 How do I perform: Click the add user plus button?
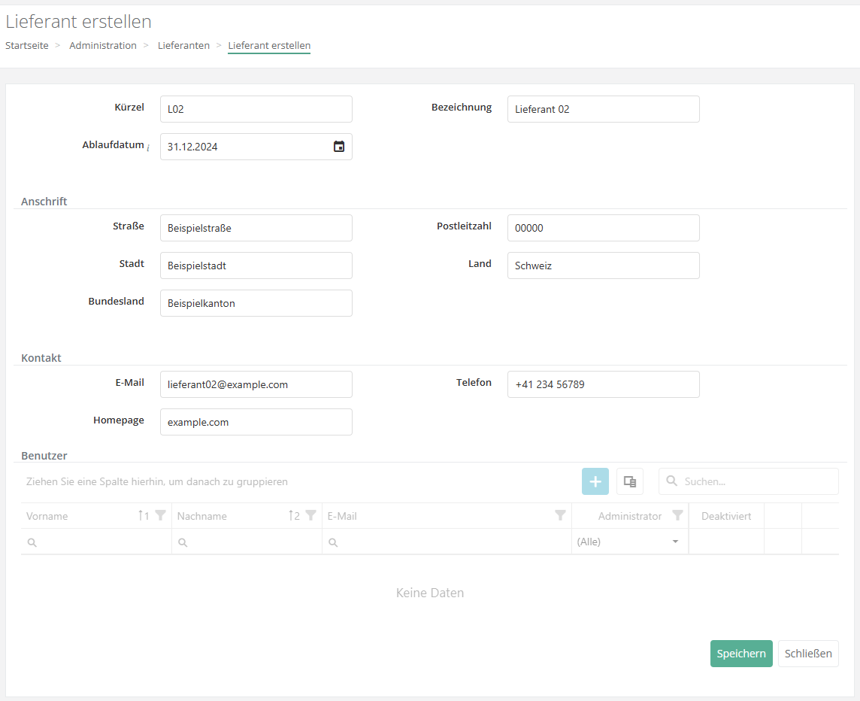coord(595,481)
